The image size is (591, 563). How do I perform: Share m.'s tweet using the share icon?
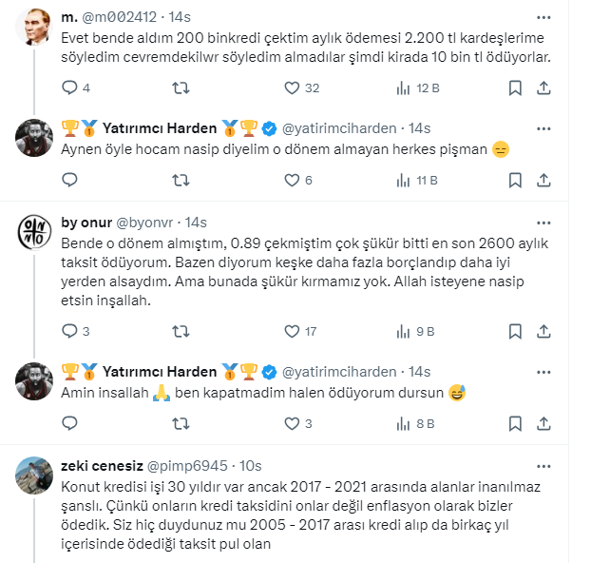tap(543, 88)
